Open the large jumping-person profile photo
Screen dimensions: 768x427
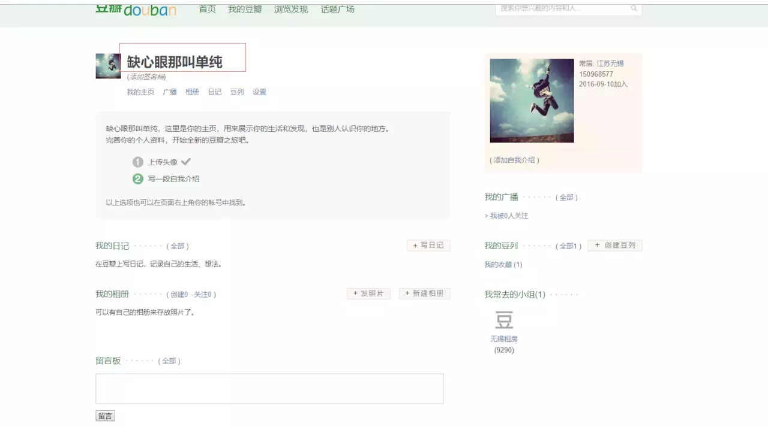(532, 101)
